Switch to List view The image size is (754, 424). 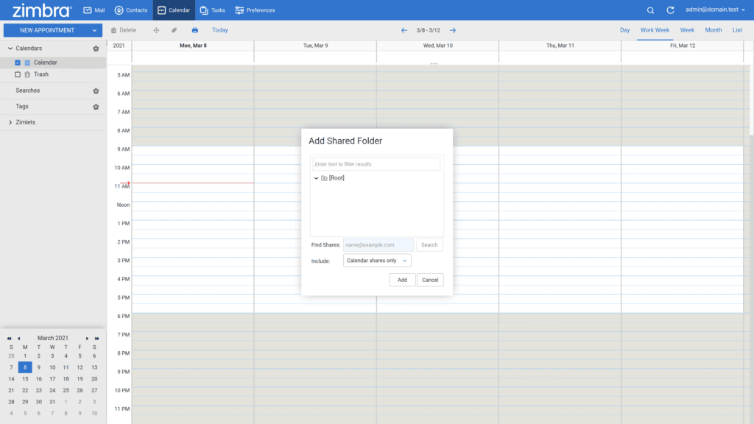tap(736, 30)
